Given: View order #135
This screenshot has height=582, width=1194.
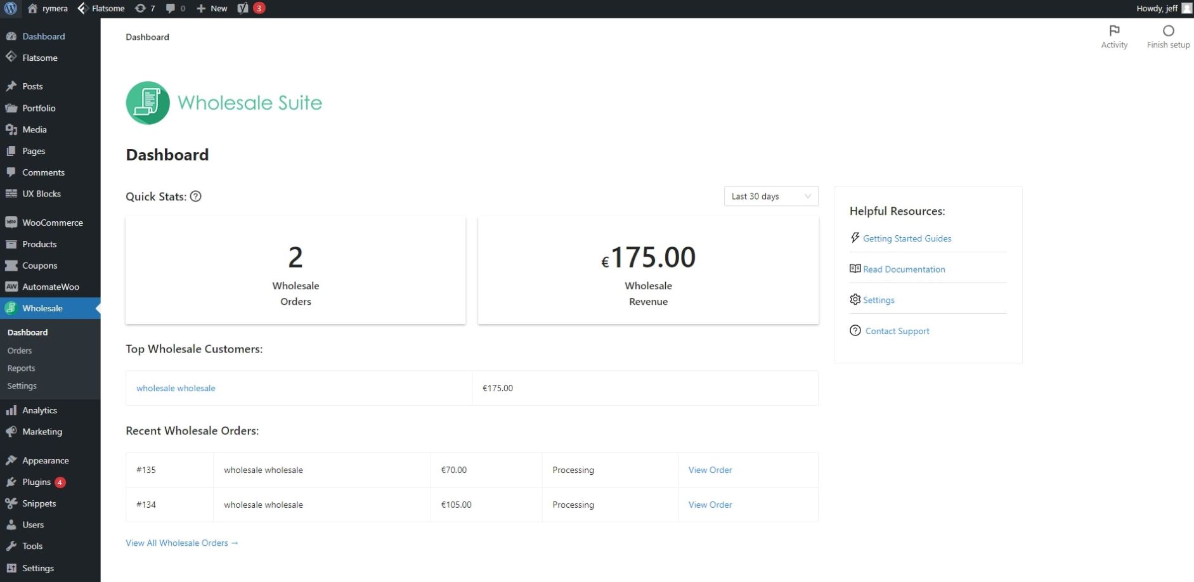Looking at the screenshot, I should coord(710,470).
